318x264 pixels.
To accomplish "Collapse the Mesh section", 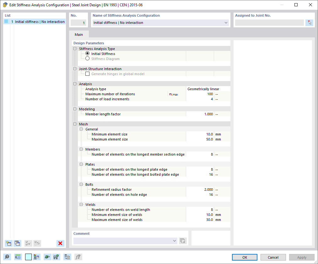I will click(75, 124).
